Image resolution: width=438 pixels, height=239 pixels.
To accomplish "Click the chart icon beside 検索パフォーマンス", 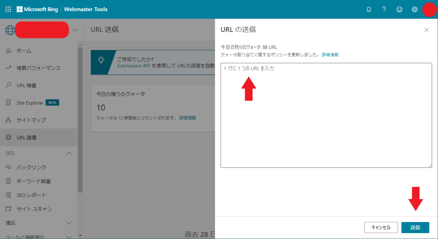I will [9, 68].
